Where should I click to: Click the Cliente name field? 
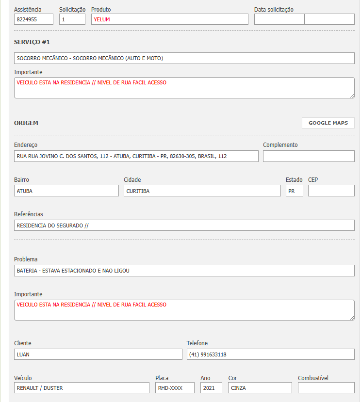coord(98,354)
